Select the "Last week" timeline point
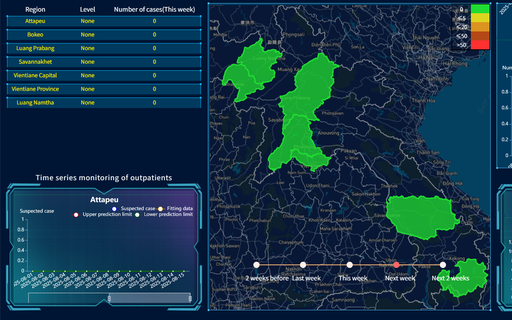This screenshot has height=320, width=512. tap(303, 265)
